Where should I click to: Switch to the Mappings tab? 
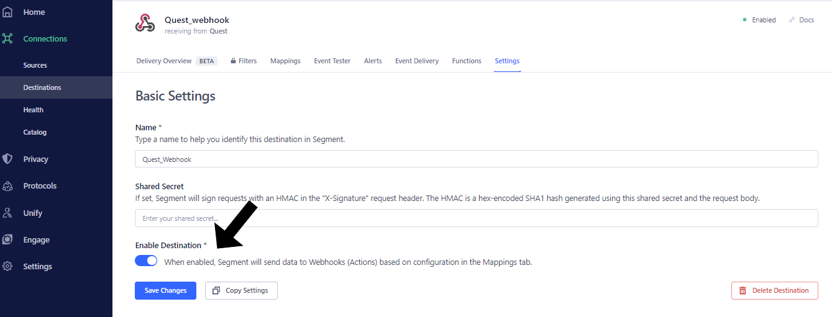tap(285, 61)
